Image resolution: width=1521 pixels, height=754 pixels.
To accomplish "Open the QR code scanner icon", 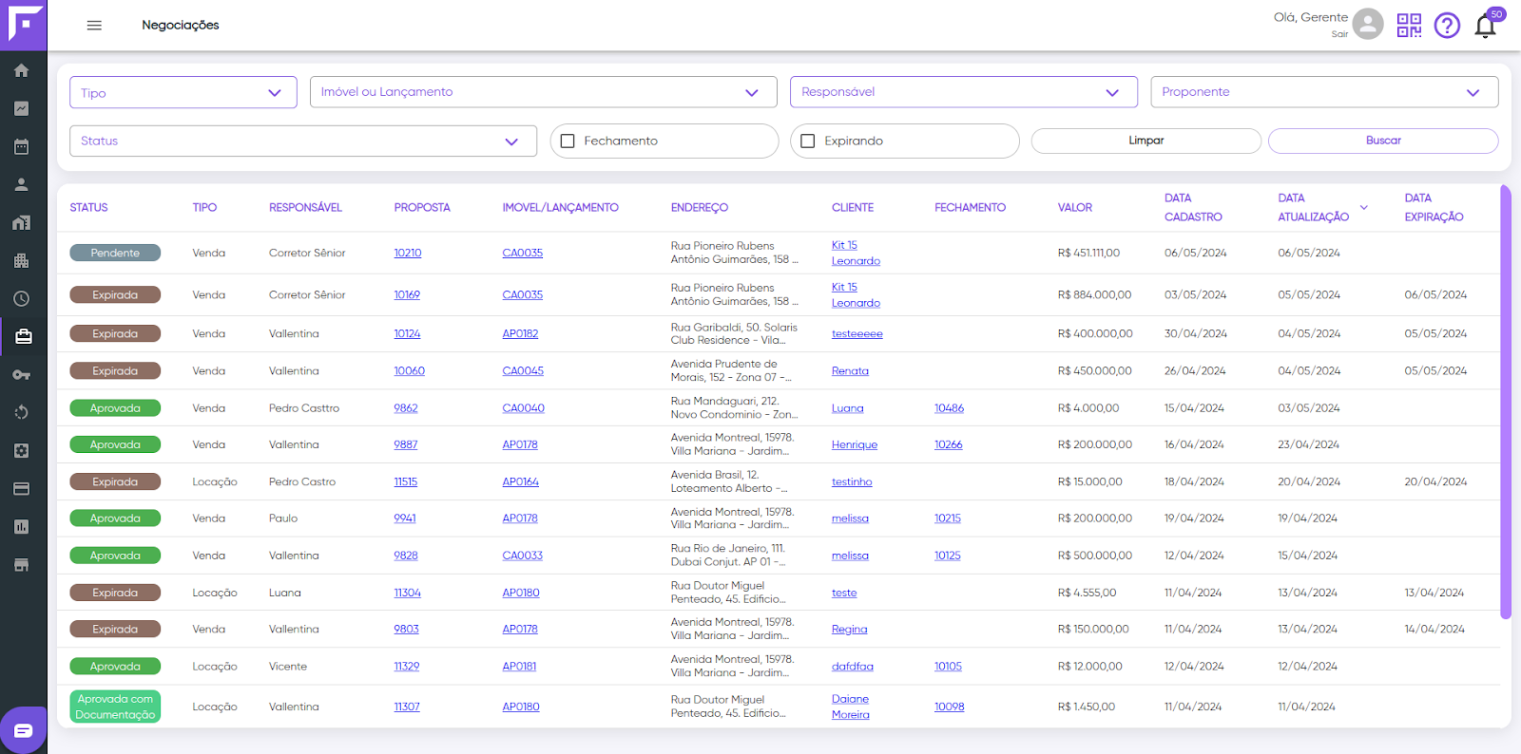I will [x=1409, y=26].
